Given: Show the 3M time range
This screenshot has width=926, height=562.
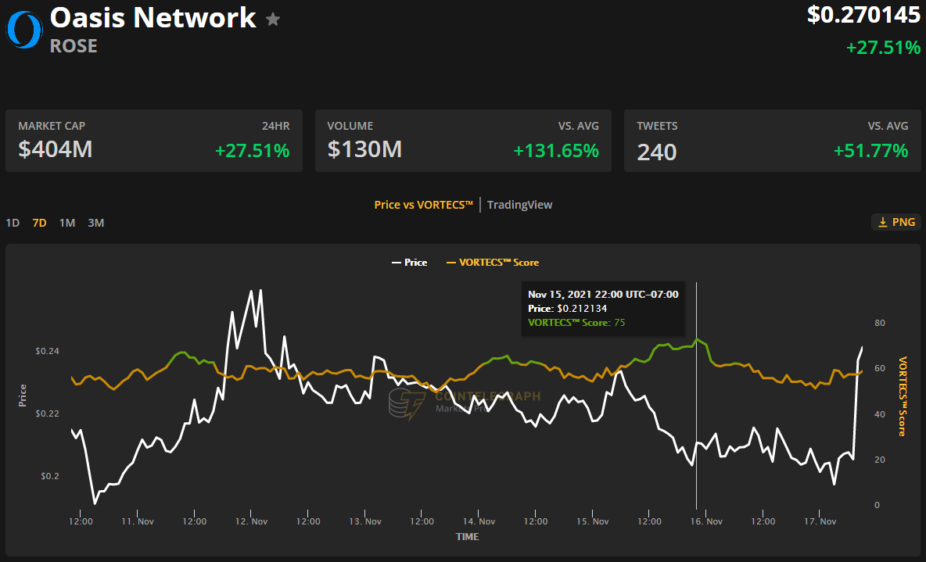Looking at the screenshot, I should (95, 223).
